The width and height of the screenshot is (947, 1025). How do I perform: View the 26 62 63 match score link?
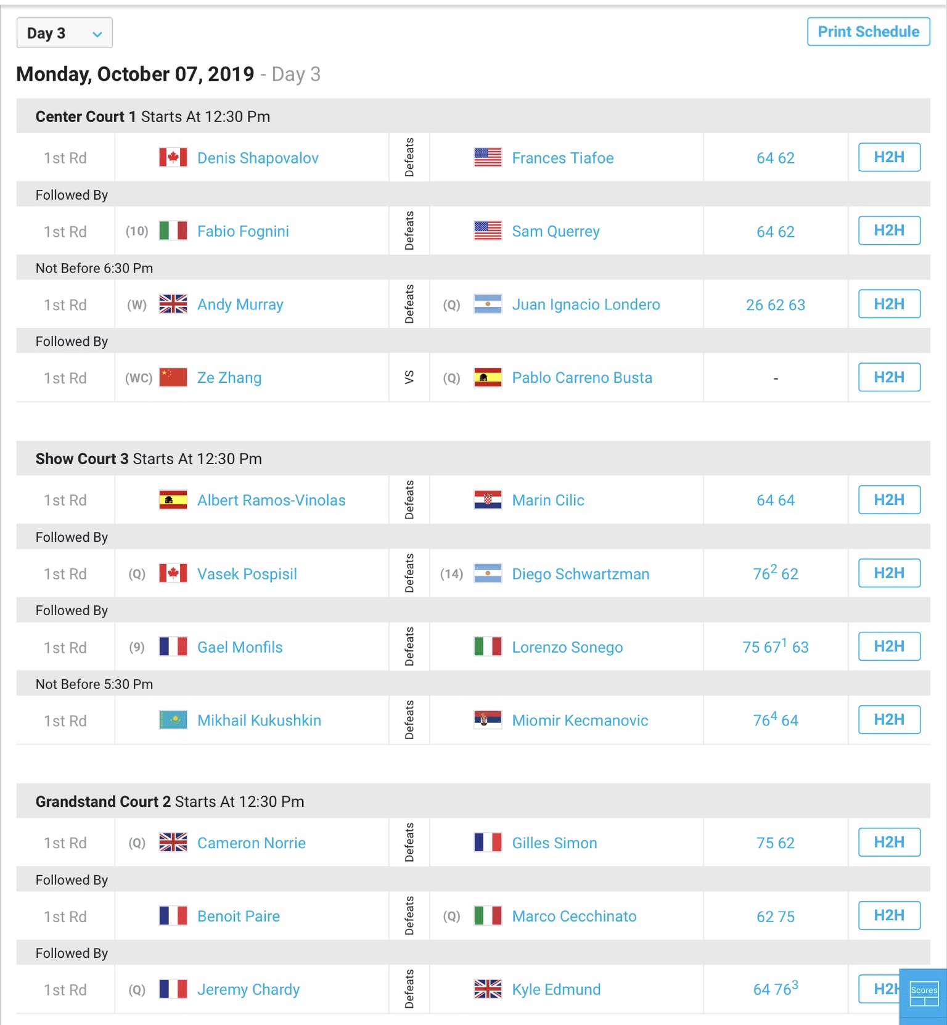coord(776,305)
